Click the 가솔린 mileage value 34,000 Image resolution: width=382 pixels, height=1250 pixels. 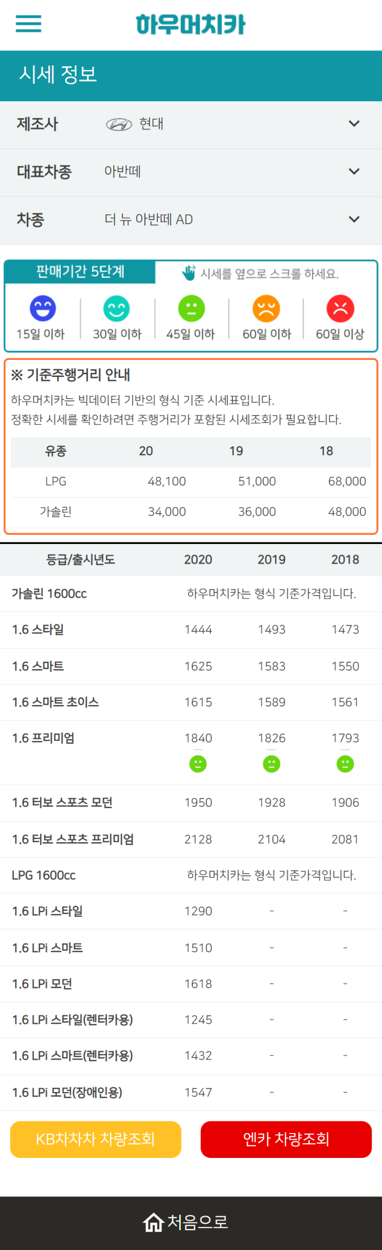tap(167, 512)
